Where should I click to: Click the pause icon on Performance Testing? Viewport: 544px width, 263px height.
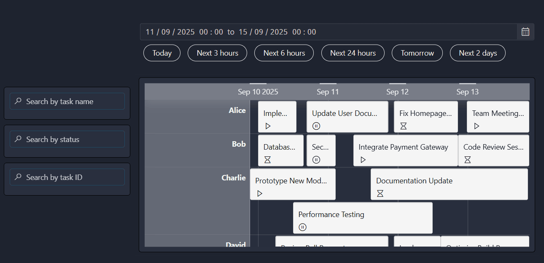(x=302, y=227)
